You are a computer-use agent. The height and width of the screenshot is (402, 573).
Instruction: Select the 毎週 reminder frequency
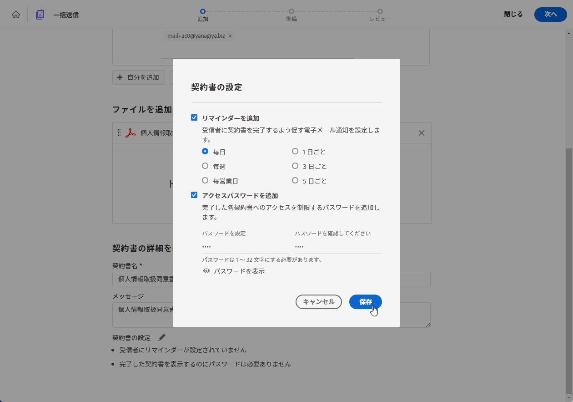(x=205, y=166)
